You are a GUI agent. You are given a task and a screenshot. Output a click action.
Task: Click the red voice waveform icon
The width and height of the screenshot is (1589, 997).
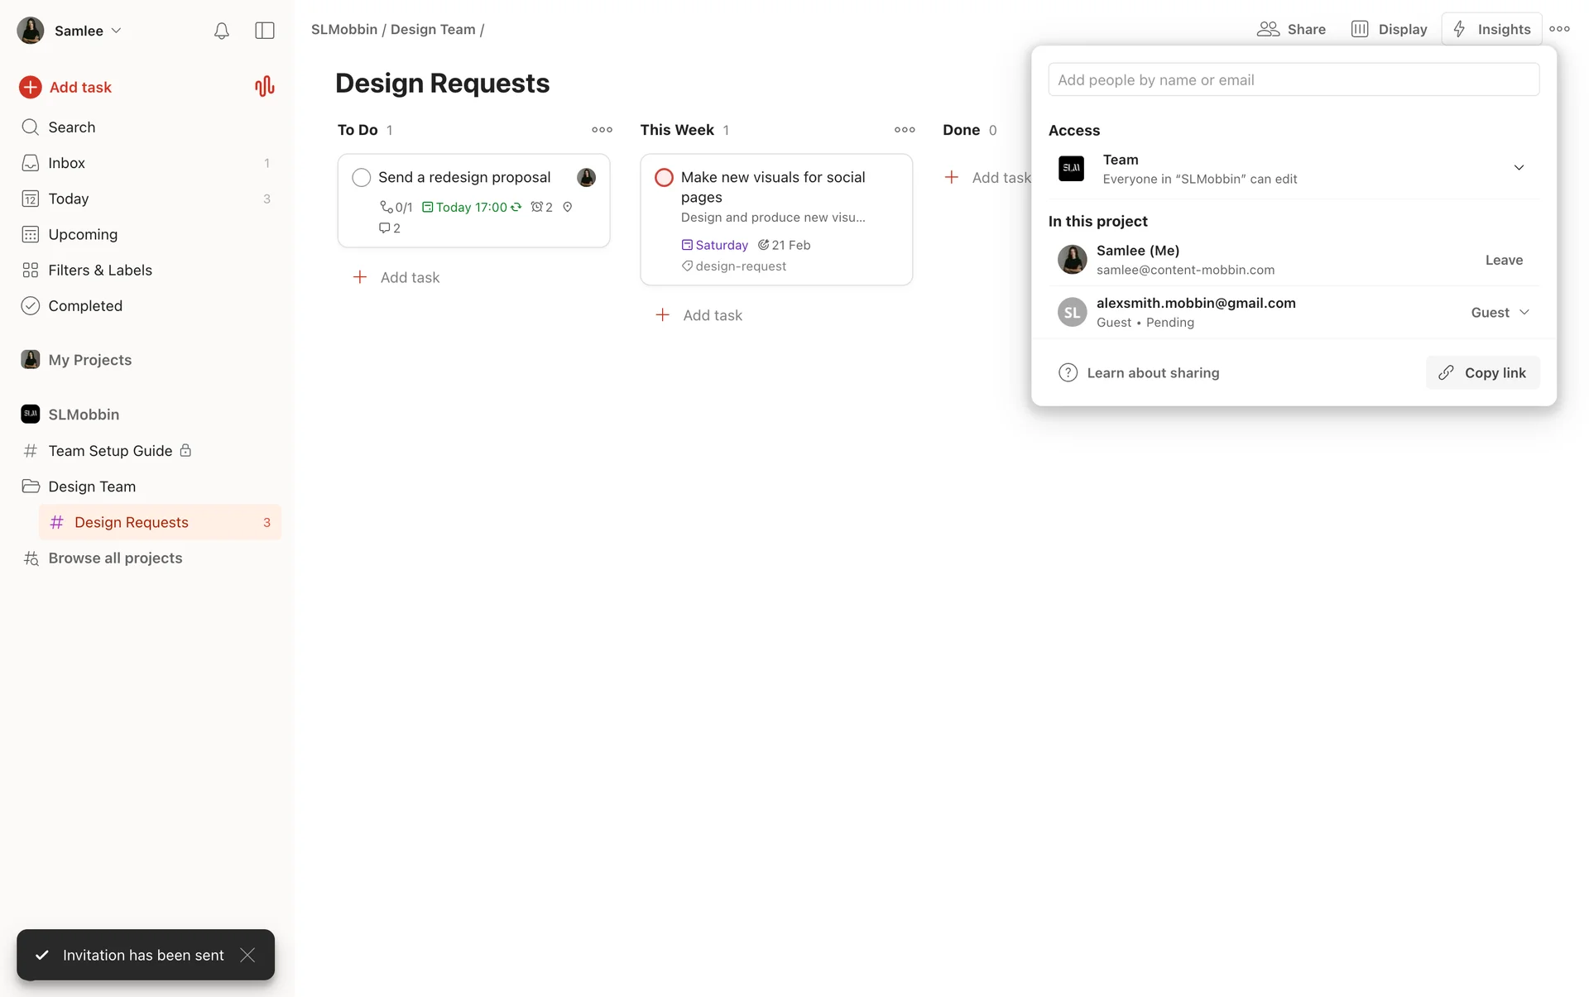[264, 87]
